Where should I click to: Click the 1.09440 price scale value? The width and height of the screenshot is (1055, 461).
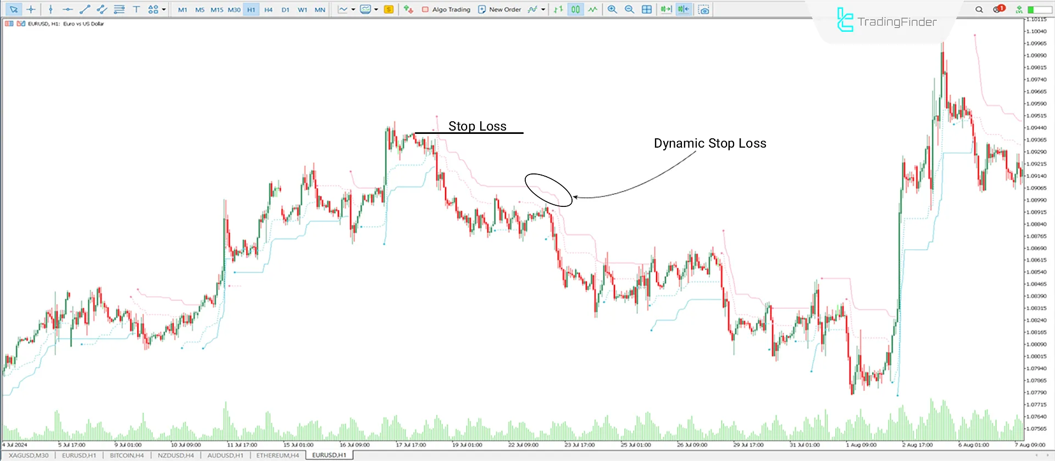[x=1036, y=128]
